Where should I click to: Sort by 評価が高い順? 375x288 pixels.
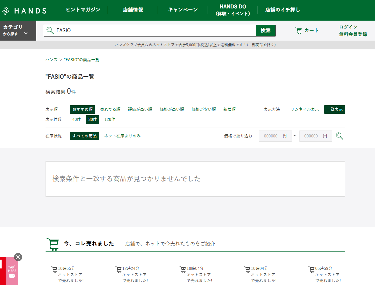(x=140, y=110)
